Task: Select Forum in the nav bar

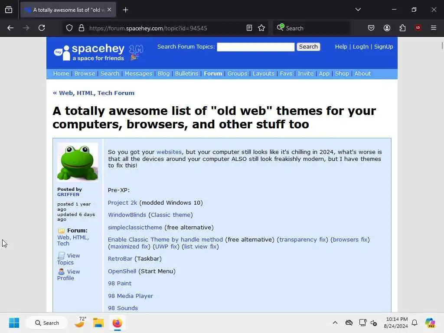Action: (212, 74)
